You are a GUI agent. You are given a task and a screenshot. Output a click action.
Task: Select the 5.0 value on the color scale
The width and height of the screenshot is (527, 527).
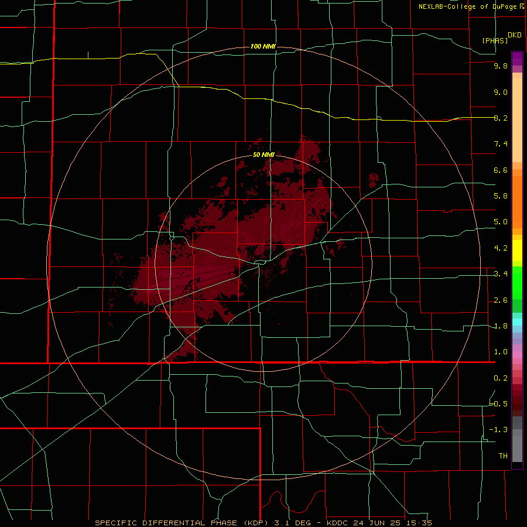(501, 222)
